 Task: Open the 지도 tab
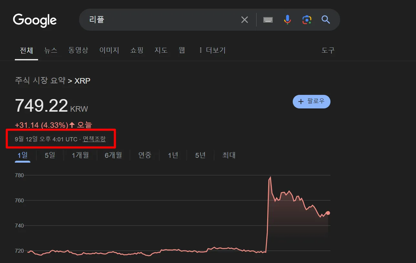pyautogui.click(x=161, y=50)
